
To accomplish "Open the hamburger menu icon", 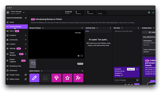I will point(8,13).
